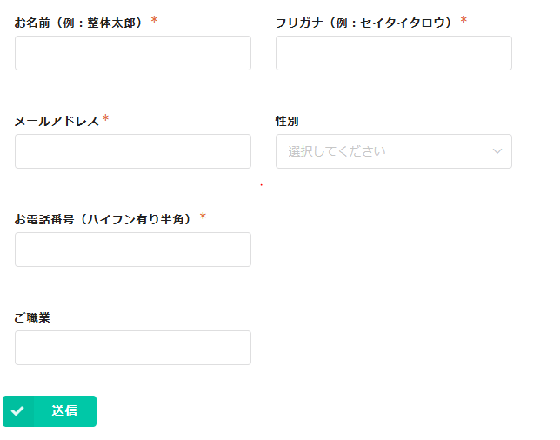Click the required asterisk beside フリガナ

463,20
